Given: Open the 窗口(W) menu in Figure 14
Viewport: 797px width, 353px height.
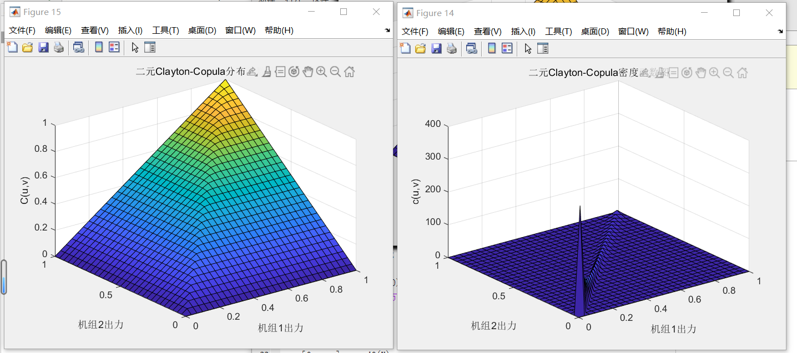Looking at the screenshot, I should [633, 32].
